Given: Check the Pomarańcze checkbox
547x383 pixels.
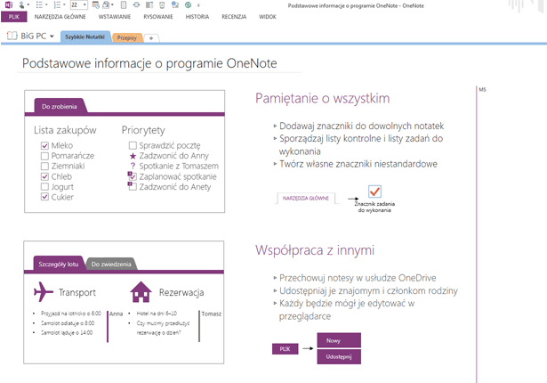Looking at the screenshot, I should [44, 156].
